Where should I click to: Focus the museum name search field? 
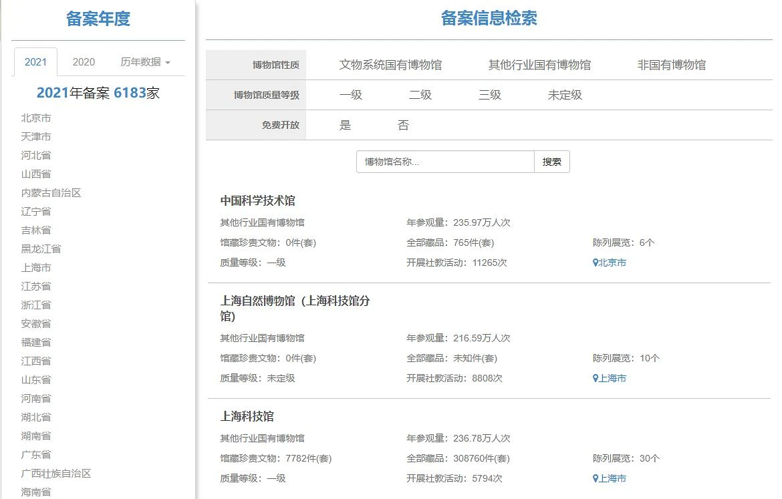(x=445, y=162)
